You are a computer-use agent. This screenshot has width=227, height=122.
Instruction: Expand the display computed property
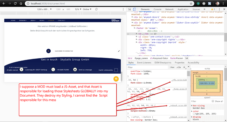(192, 117)
